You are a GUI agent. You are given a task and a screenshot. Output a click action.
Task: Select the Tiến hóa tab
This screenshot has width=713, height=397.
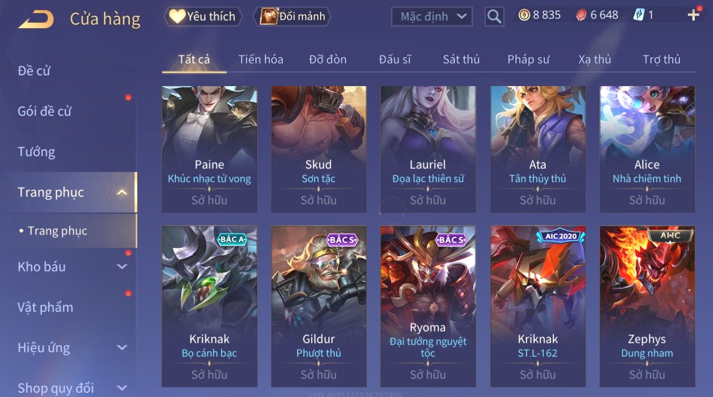(x=261, y=60)
